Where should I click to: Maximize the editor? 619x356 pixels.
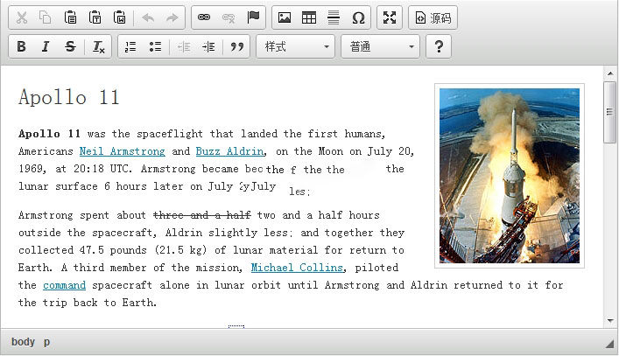coord(390,17)
